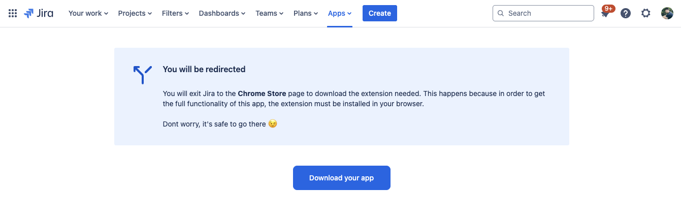Open the Settings gear icon
The height and width of the screenshot is (218, 681).
pyautogui.click(x=645, y=13)
